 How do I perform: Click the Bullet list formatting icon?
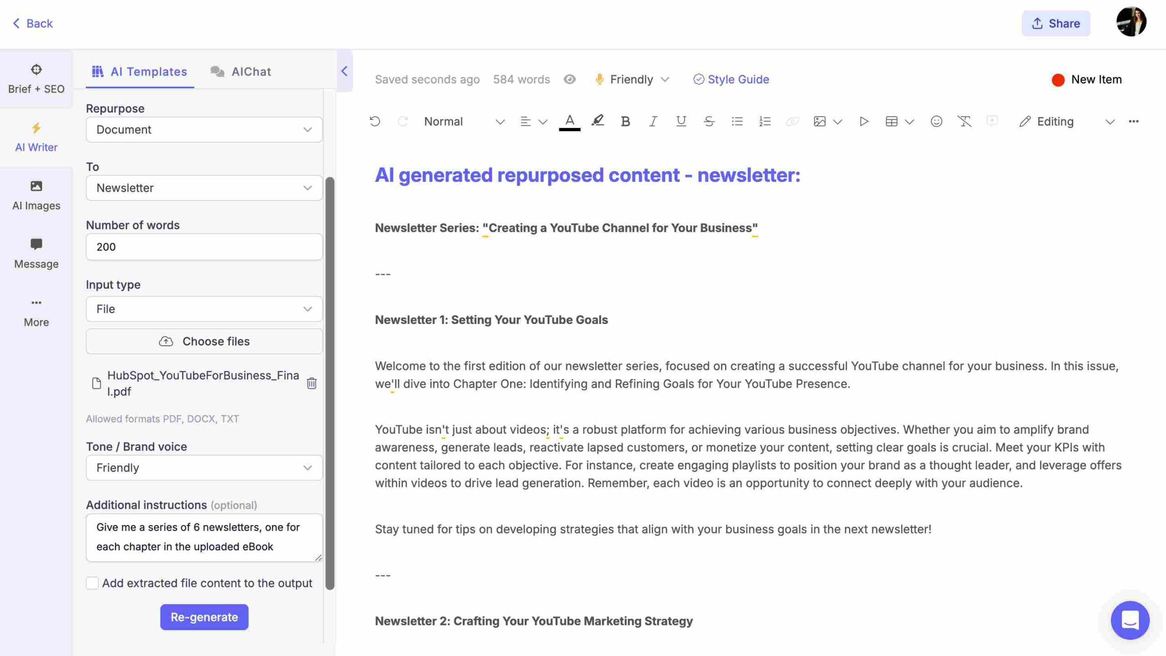pos(737,122)
